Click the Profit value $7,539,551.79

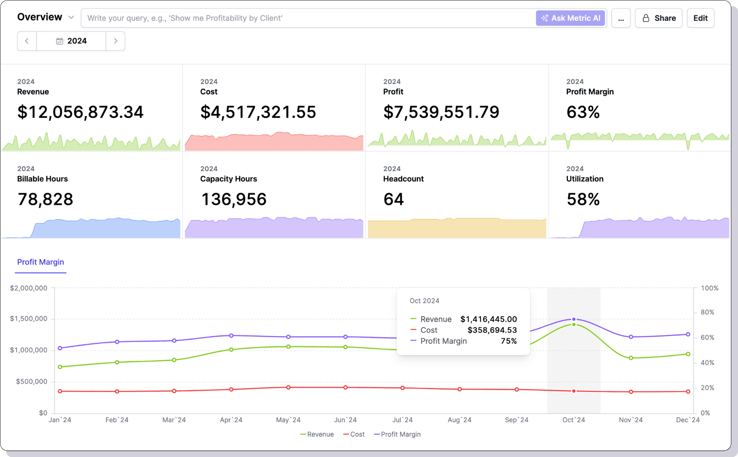click(x=441, y=112)
